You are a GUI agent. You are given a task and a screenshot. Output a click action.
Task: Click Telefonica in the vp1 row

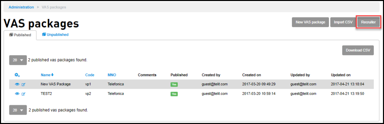[116, 84]
